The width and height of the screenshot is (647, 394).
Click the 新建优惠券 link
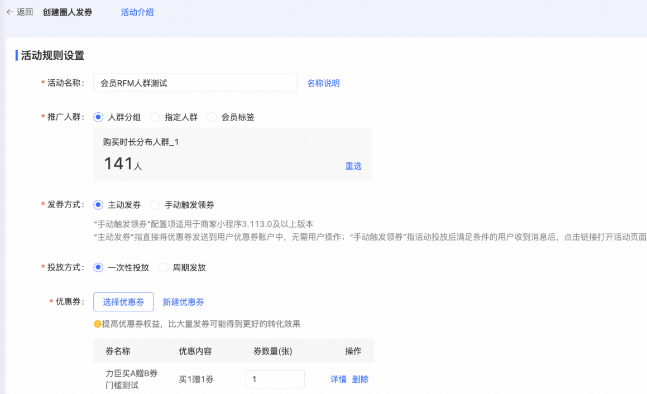point(183,302)
